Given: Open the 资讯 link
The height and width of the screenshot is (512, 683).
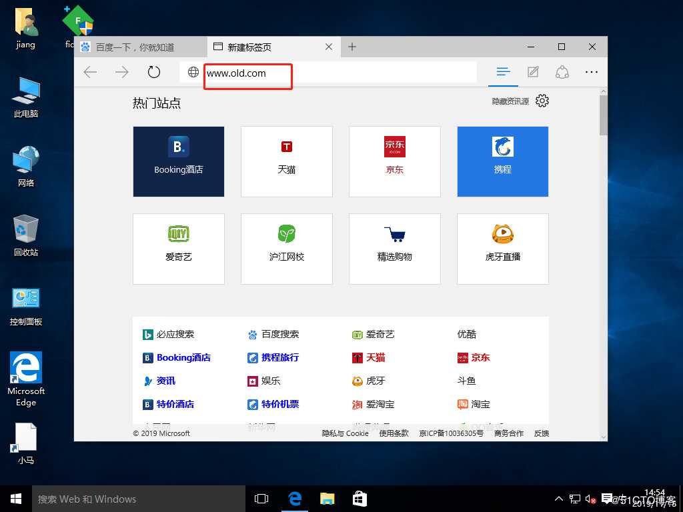Looking at the screenshot, I should (x=159, y=381).
